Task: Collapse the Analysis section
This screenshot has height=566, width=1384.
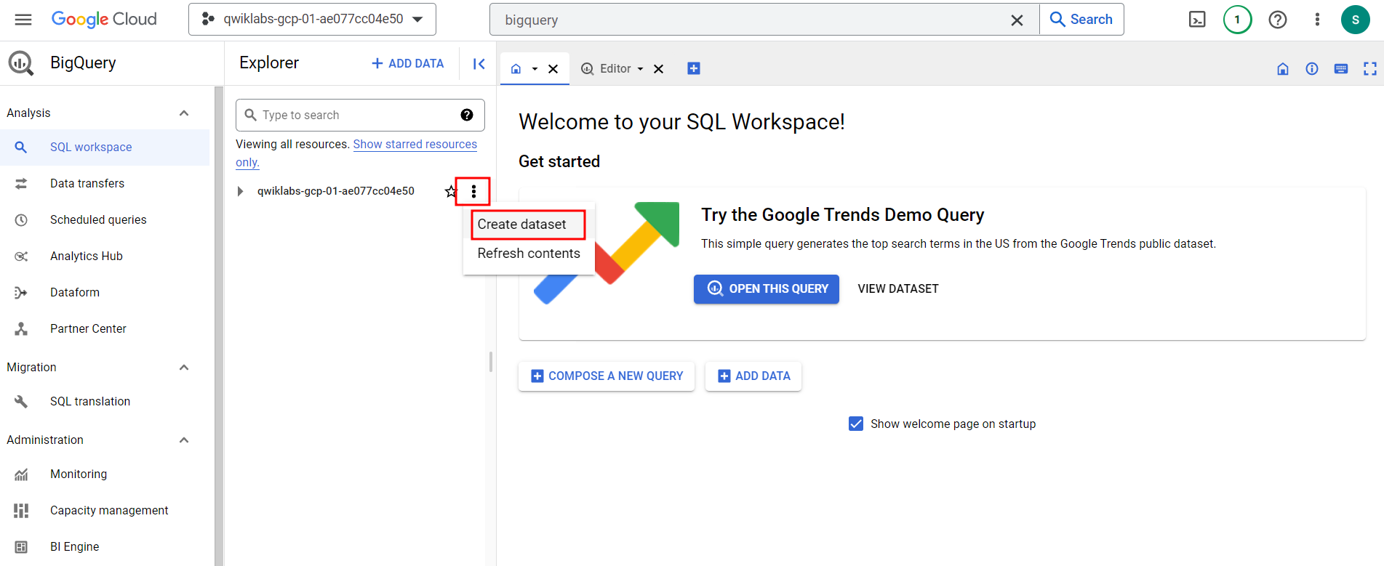Action: (184, 113)
